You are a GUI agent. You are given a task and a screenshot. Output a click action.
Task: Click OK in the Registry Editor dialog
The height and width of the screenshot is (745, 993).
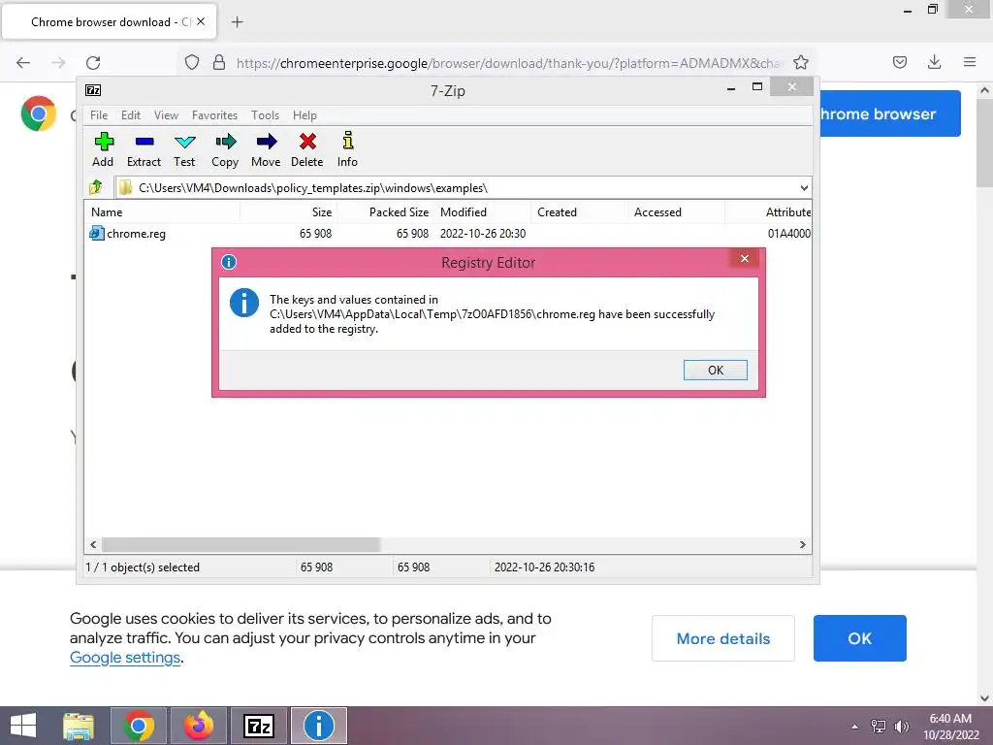point(715,370)
